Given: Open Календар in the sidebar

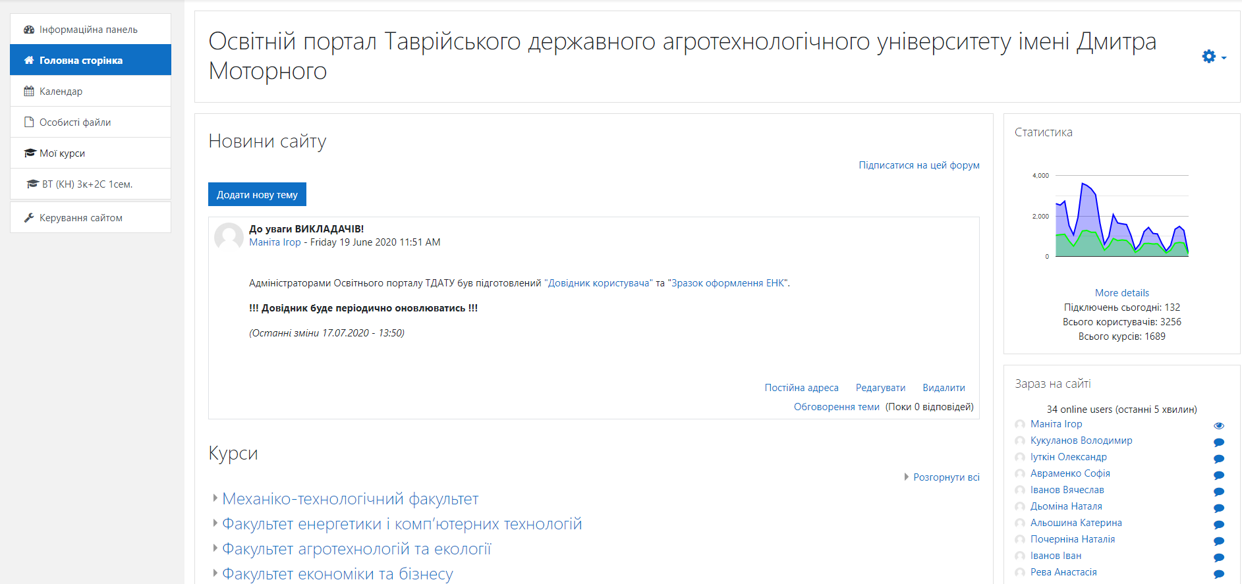Looking at the screenshot, I should [x=91, y=91].
